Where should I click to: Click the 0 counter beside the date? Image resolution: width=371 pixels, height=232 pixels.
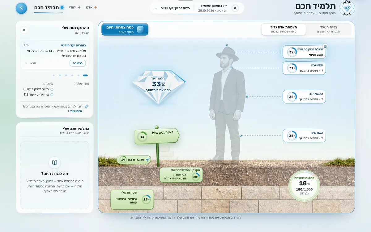click(235, 8)
